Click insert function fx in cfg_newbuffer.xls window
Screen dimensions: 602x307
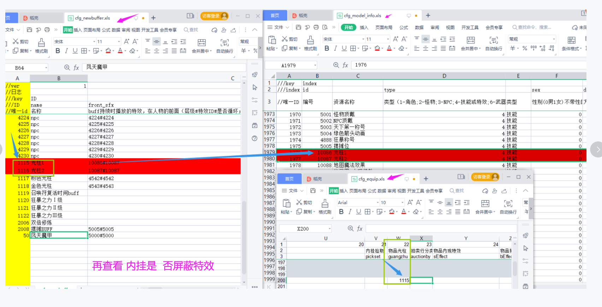tap(76, 67)
